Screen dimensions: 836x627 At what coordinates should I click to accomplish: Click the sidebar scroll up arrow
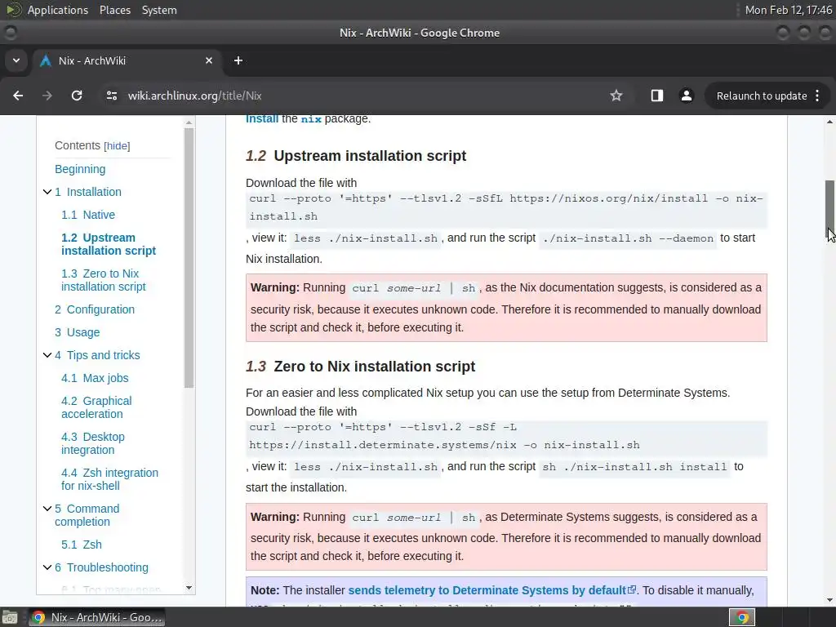click(189, 122)
